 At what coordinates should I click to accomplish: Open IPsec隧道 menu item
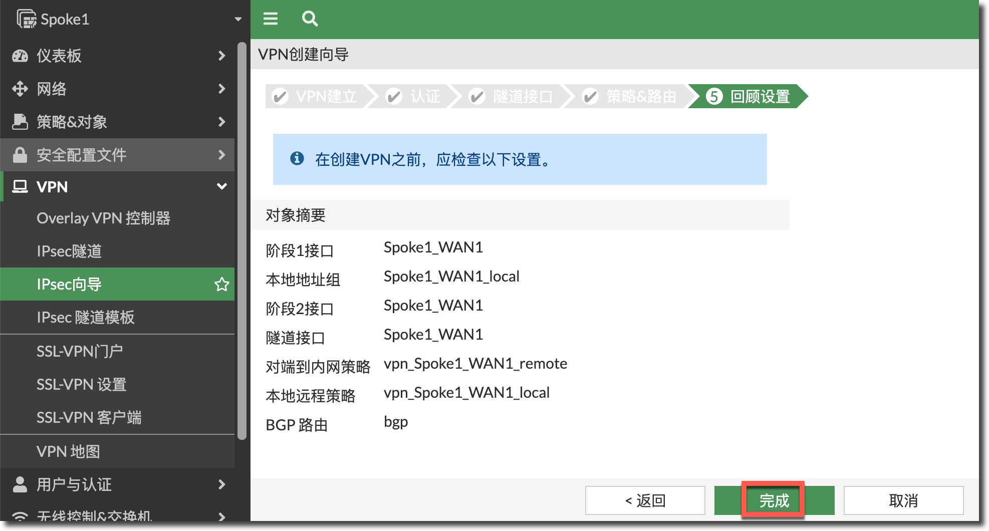[69, 251]
